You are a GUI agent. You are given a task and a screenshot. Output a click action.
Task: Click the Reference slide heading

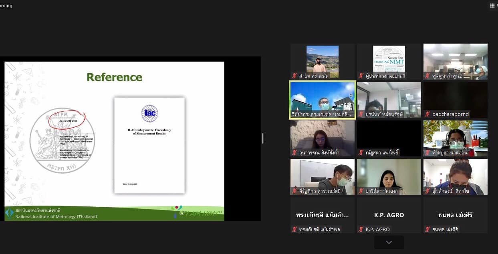click(114, 77)
